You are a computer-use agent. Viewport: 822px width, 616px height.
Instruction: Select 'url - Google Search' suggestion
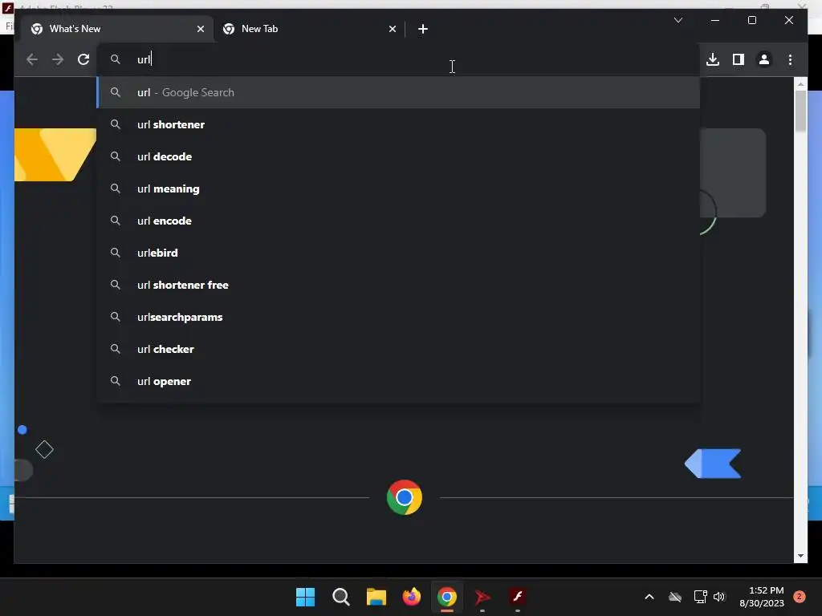398,92
